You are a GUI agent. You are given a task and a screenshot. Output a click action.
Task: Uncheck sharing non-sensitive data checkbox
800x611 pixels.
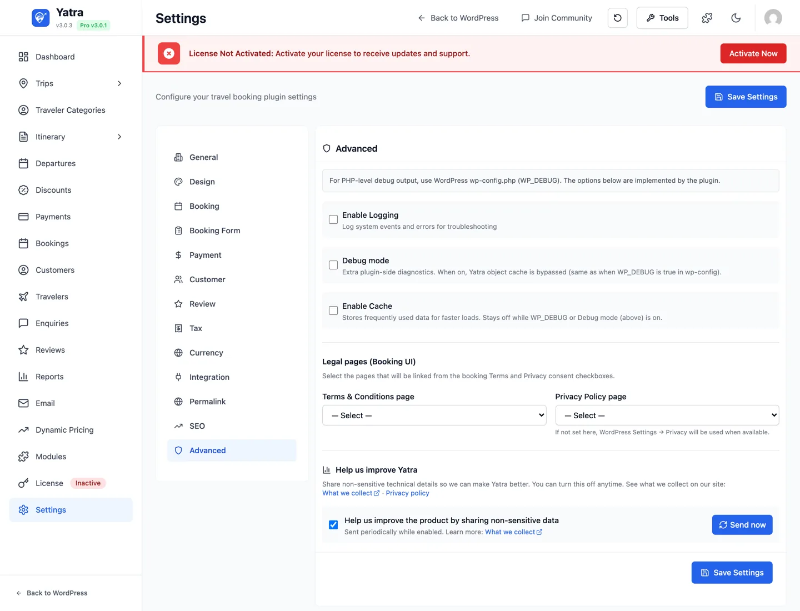coord(333,525)
